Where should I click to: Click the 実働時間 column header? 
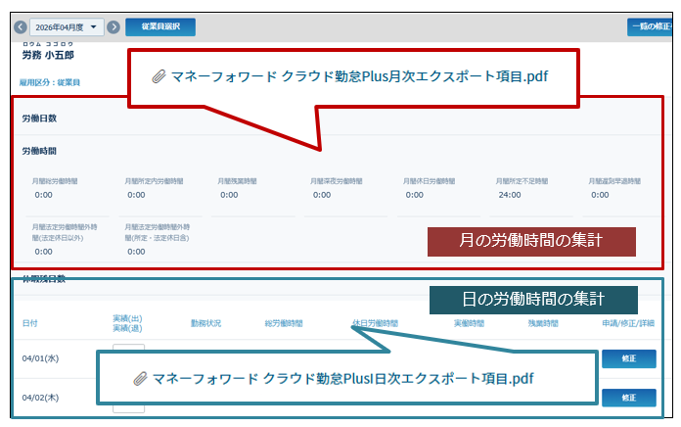[x=469, y=323]
